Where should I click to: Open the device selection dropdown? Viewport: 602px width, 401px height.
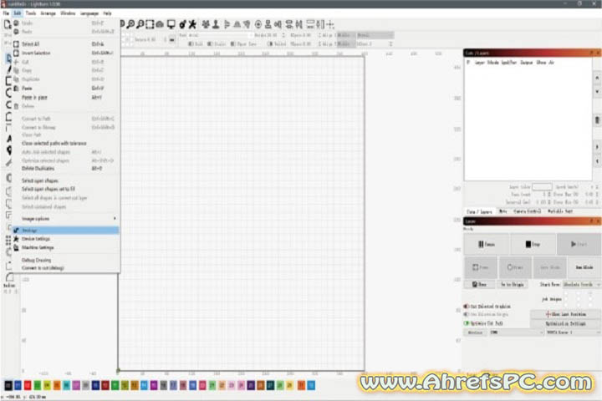coord(573,332)
